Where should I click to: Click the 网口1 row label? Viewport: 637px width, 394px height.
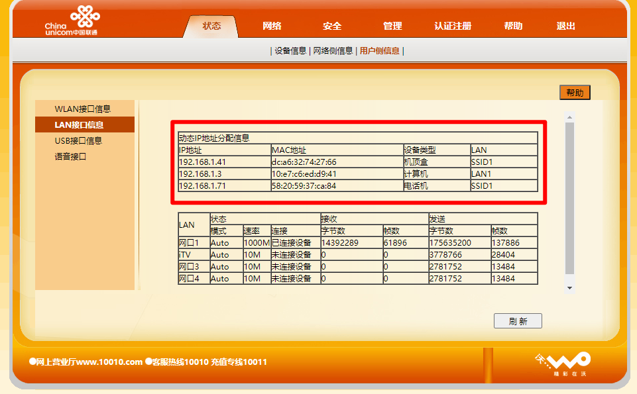click(x=189, y=242)
